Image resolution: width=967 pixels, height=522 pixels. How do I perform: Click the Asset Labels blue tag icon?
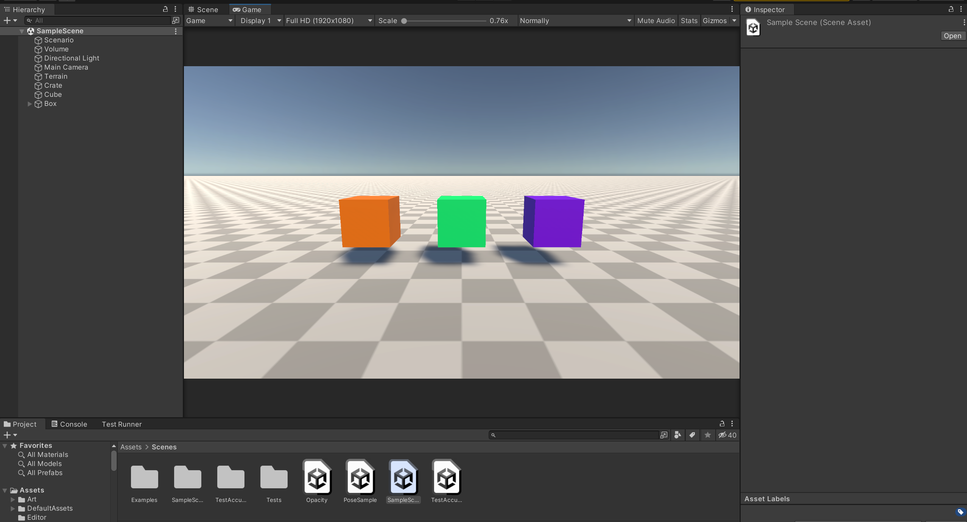(x=960, y=512)
